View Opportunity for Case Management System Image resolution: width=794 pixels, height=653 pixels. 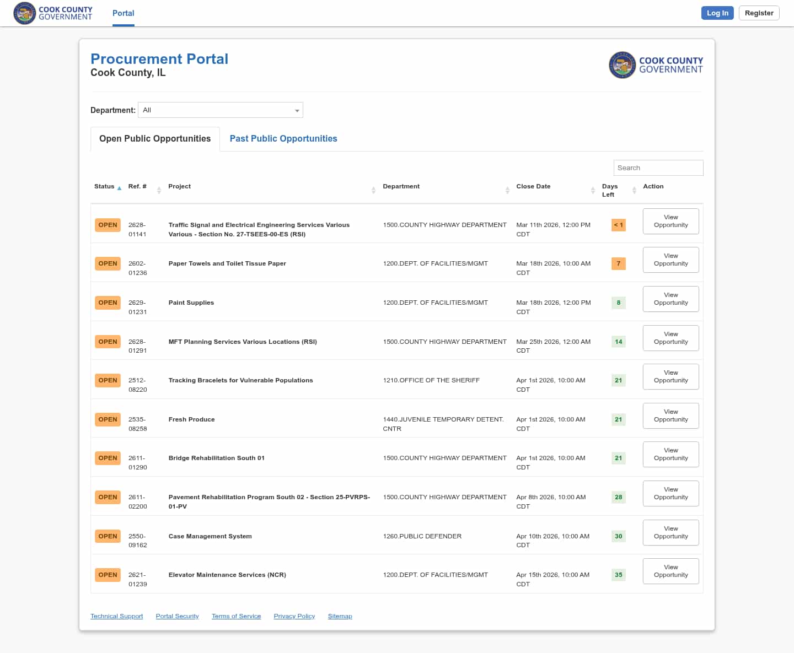670,532
